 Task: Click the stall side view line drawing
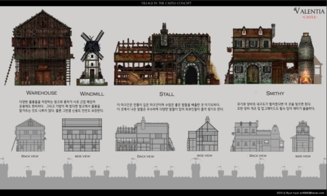203,134
